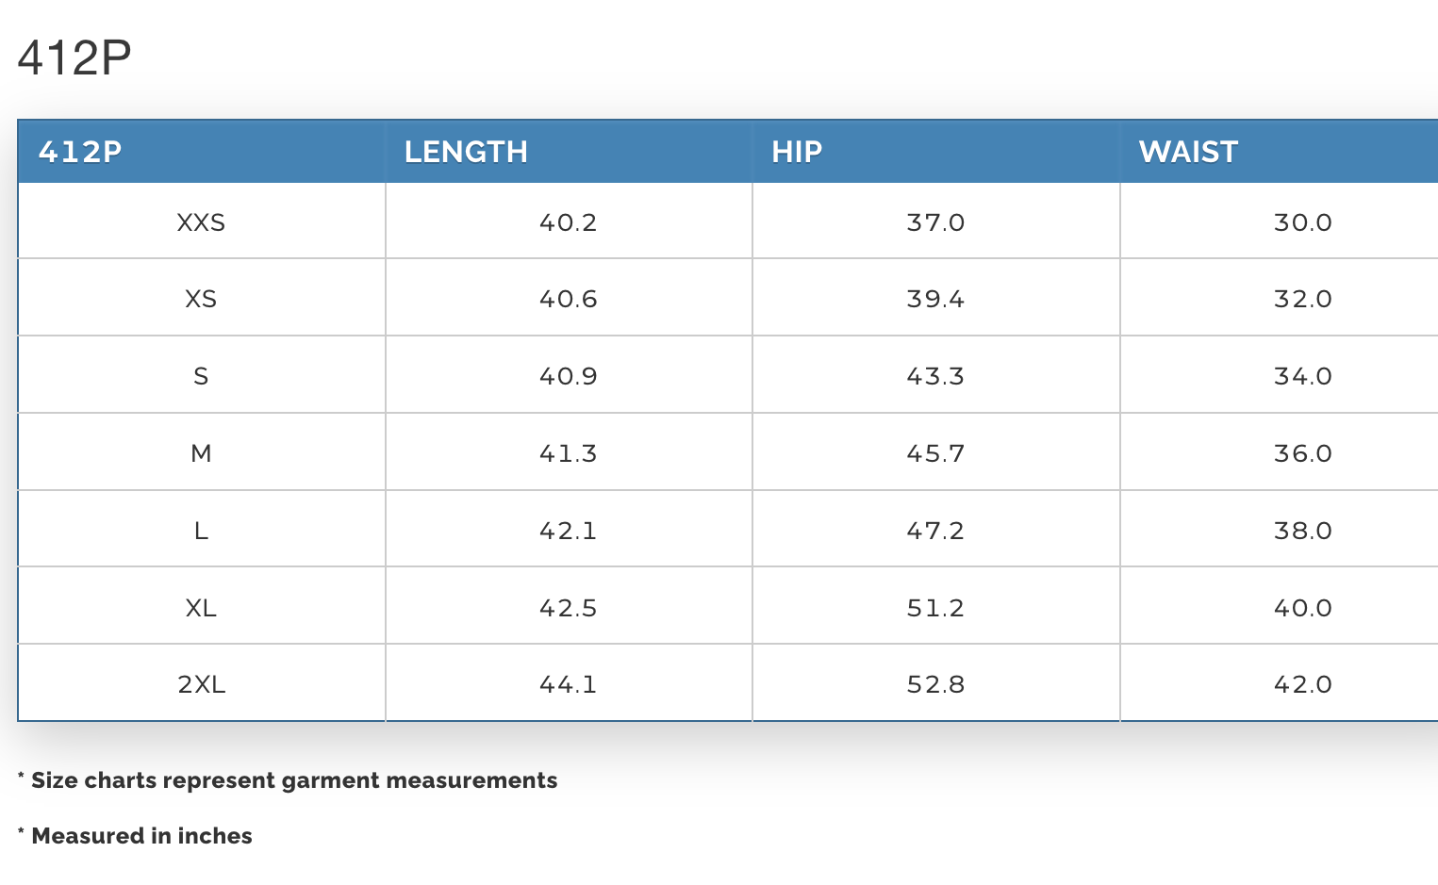The width and height of the screenshot is (1438, 885).
Task: Click the XL hip value 51.2
Action: click(x=935, y=608)
